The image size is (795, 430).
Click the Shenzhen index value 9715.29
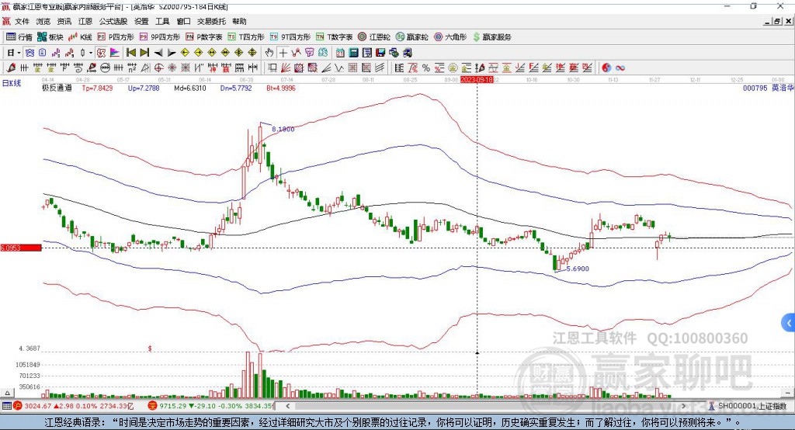coord(173,406)
